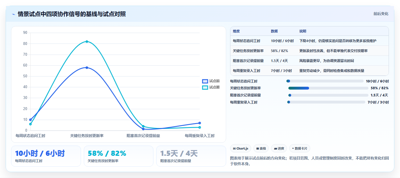The image size is (400, 178).
Task: Click the 数据 column header
Action: click(x=274, y=31)
